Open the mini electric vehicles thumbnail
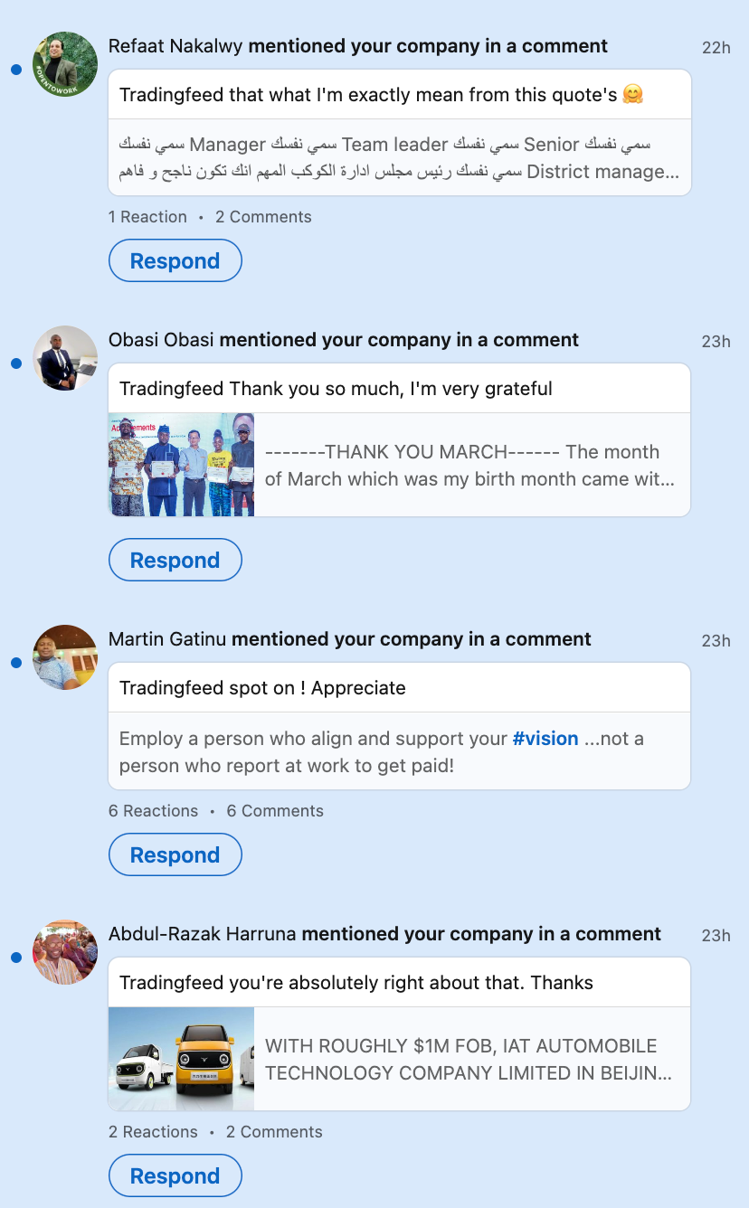Screen dimensions: 749x1208 (181, 1059)
